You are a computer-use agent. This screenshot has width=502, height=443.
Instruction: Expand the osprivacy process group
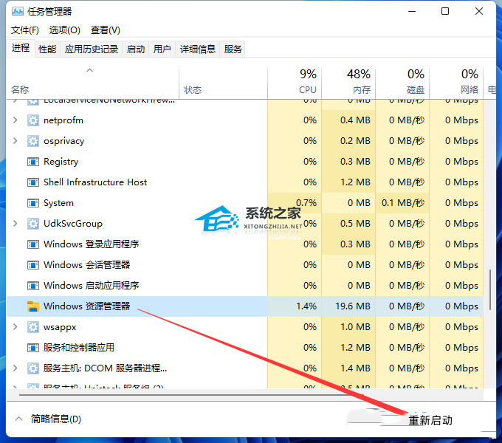[15, 140]
